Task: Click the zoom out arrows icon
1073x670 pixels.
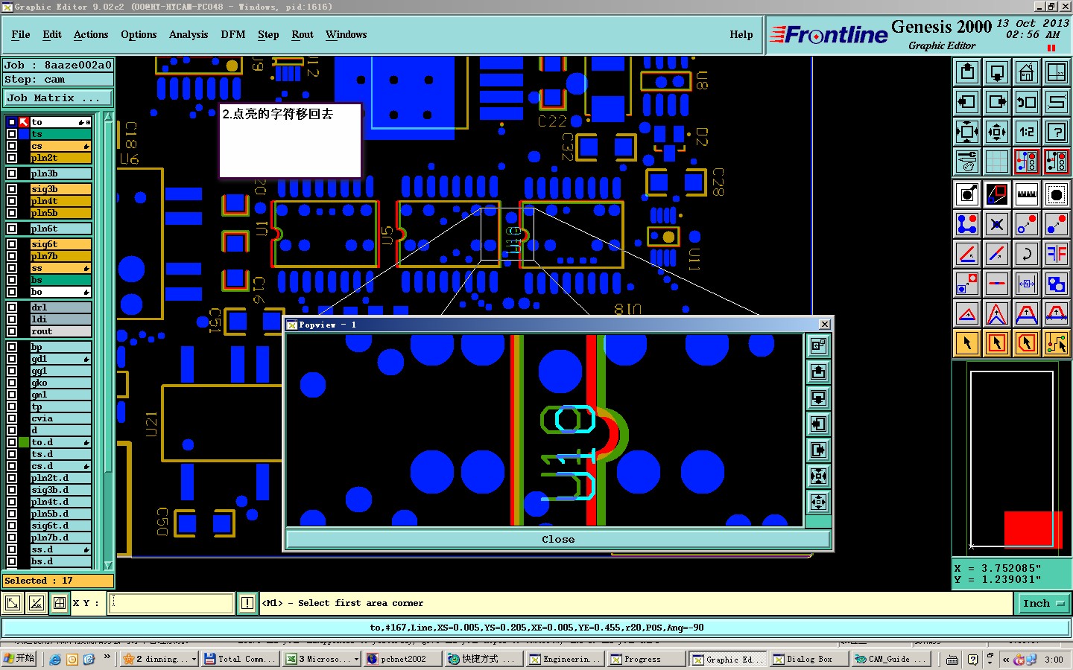Action: [997, 132]
